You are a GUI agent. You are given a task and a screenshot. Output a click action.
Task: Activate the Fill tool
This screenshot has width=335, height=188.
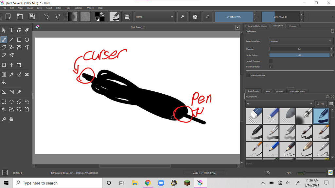tap(4, 82)
